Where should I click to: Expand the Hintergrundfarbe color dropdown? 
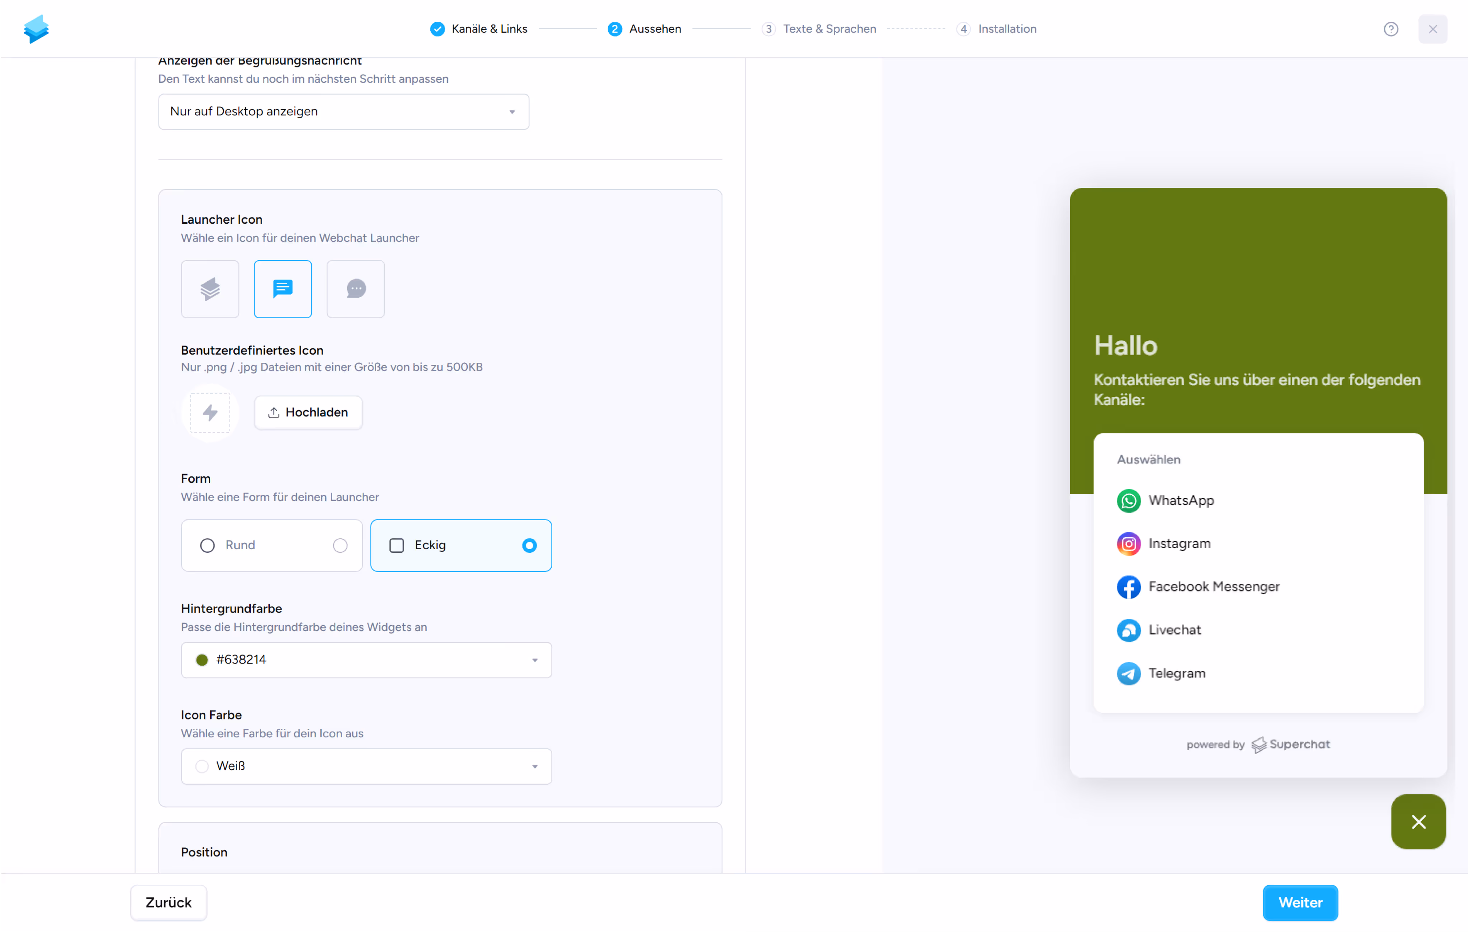point(366,660)
